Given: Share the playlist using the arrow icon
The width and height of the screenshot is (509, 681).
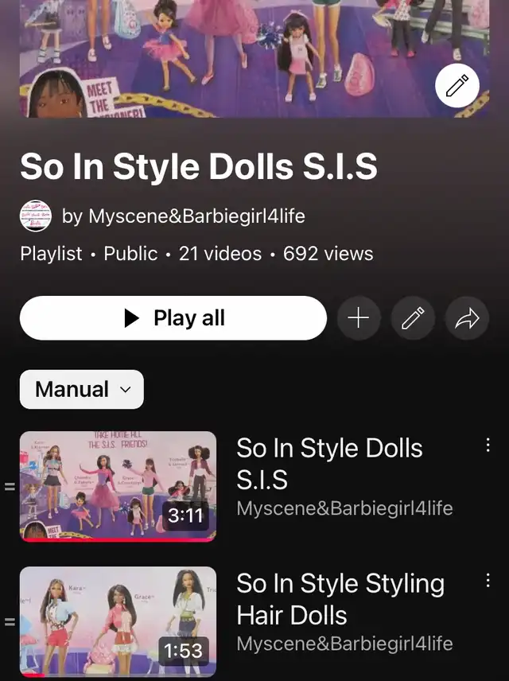Looking at the screenshot, I should click(x=467, y=318).
